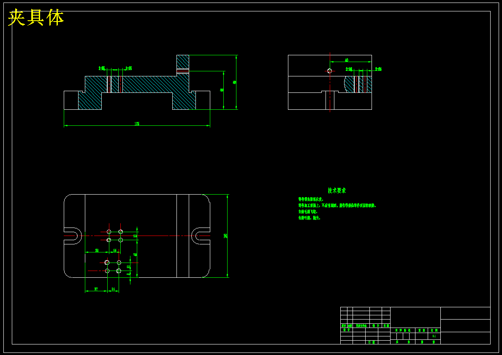
Task: Click the yellow title 夹具体
Action: click(36, 18)
